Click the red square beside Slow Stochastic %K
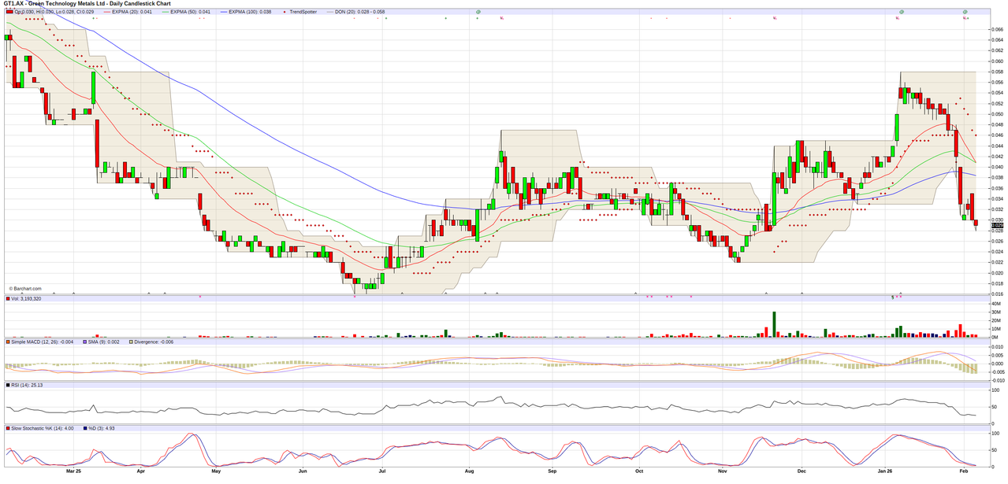Screen dimensions: 1008x484 [x=8, y=428]
